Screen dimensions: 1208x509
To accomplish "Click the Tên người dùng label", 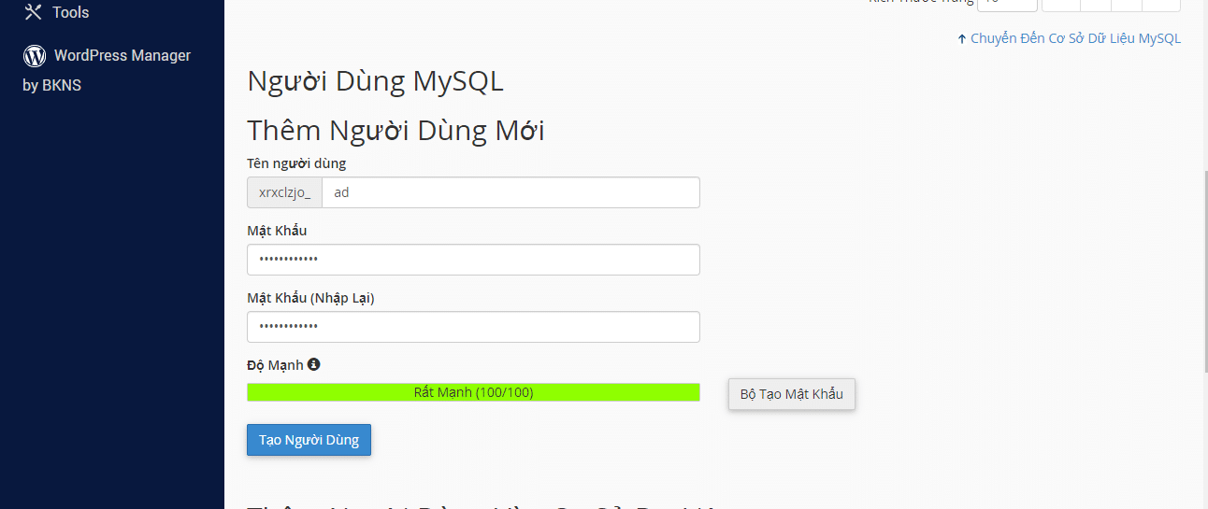I will tap(296, 163).
